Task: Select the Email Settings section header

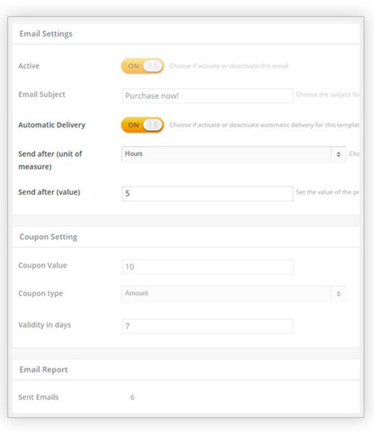Action: pos(46,34)
